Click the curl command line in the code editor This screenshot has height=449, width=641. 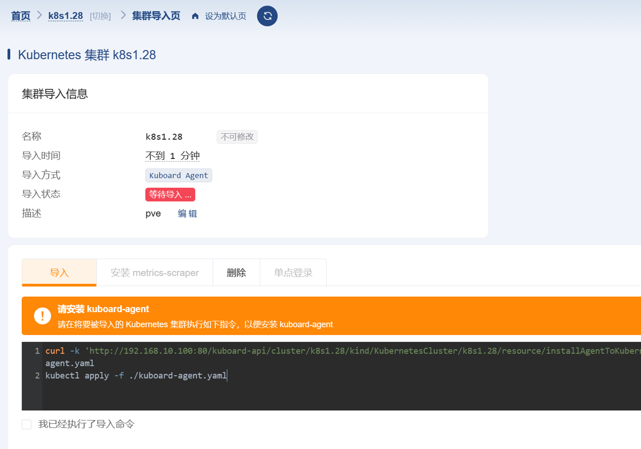[x=343, y=351]
